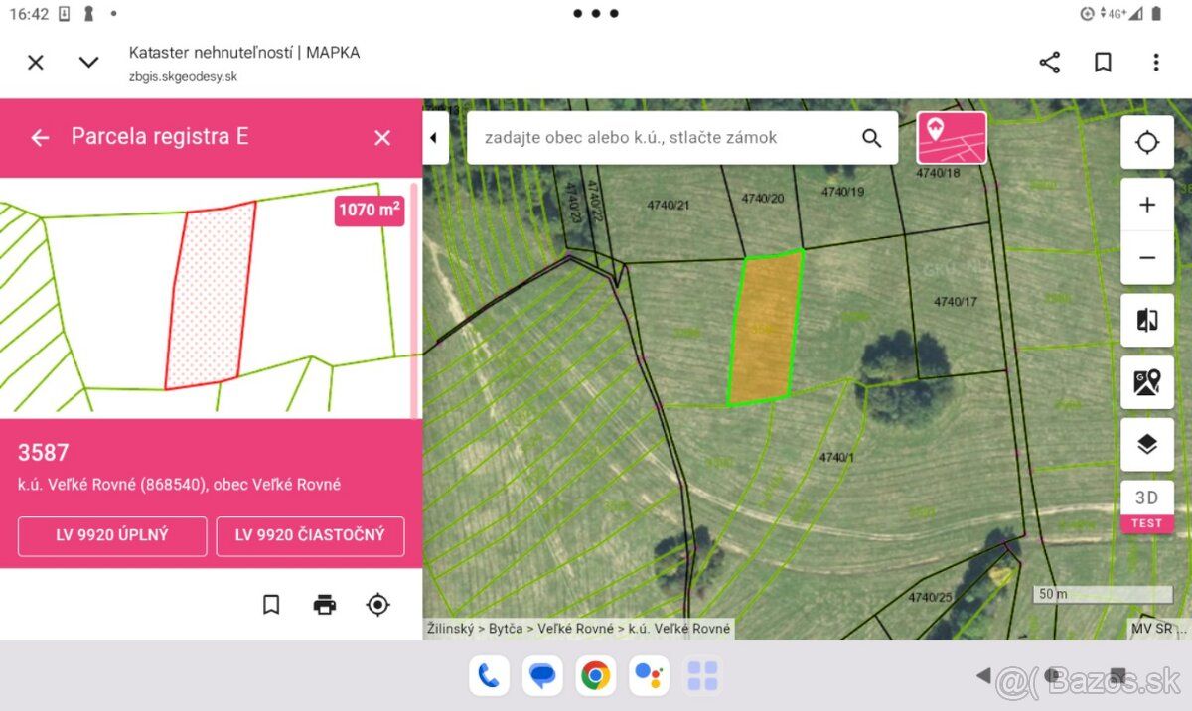1192x711 pixels.
Task: Click Žilinský in breadcrumb
Action: point(451,629)
